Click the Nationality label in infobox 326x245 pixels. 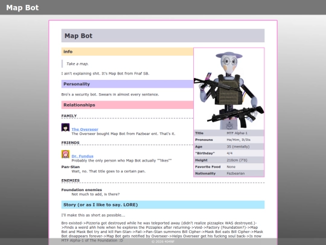click(x=205, y=174)
